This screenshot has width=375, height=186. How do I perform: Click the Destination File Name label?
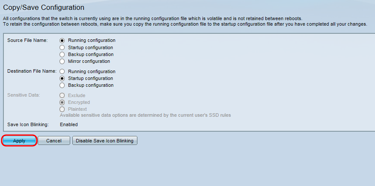[x=32, y=71]
